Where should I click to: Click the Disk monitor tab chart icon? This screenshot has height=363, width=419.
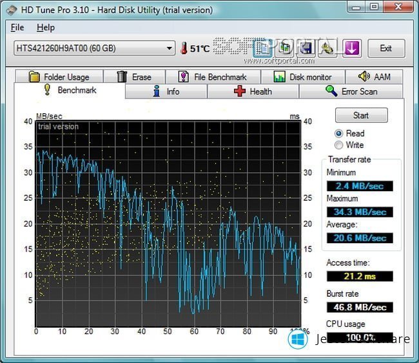pos(279,77)
